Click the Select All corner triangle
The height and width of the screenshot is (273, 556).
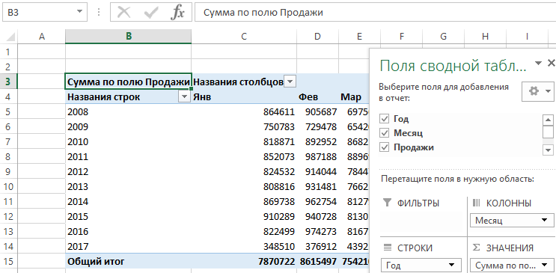[11, 37]
